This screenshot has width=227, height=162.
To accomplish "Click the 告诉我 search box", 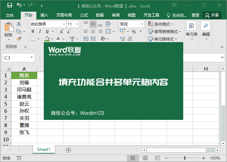I will [177, 15].
